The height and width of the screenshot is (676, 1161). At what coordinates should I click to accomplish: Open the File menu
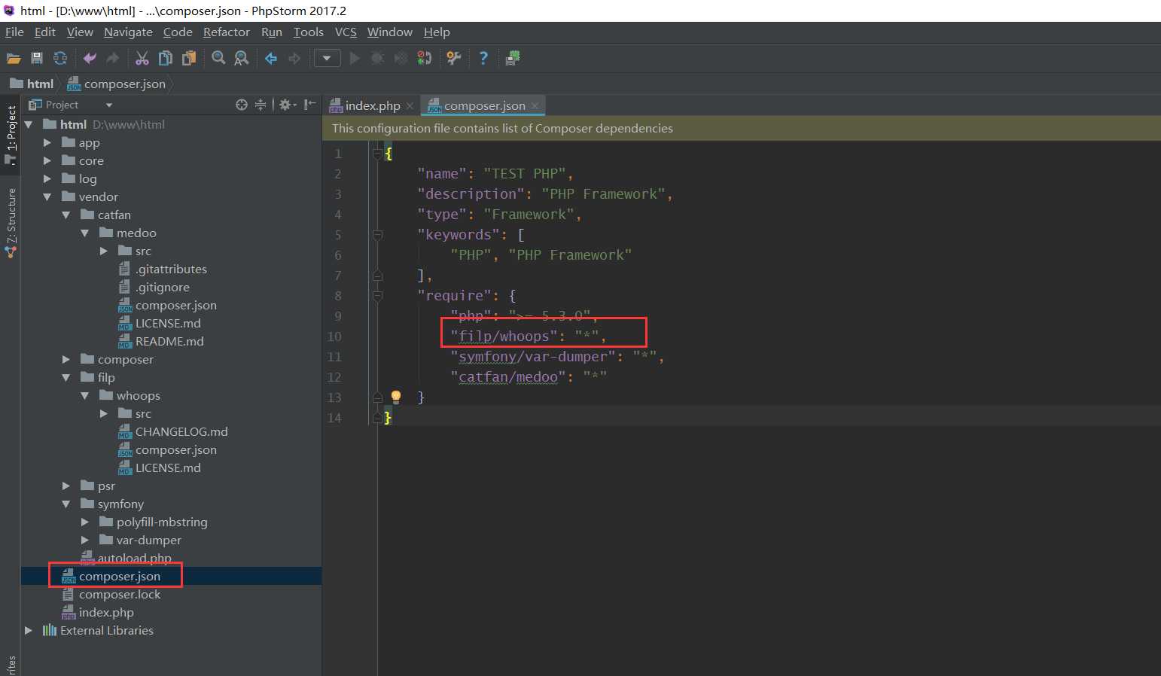(14, 32)
